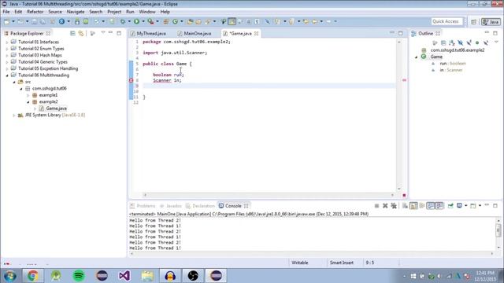Click editor vertical scrollbar down arrow

399,189
